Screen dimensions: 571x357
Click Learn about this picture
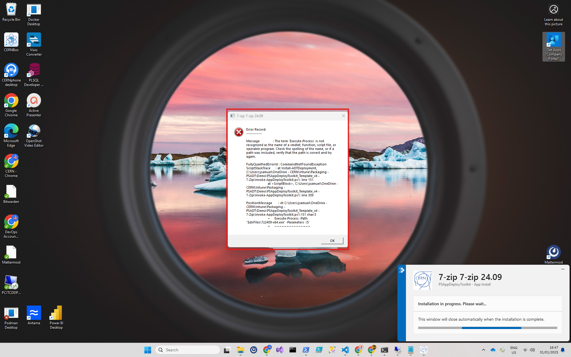tap(553, 15)
